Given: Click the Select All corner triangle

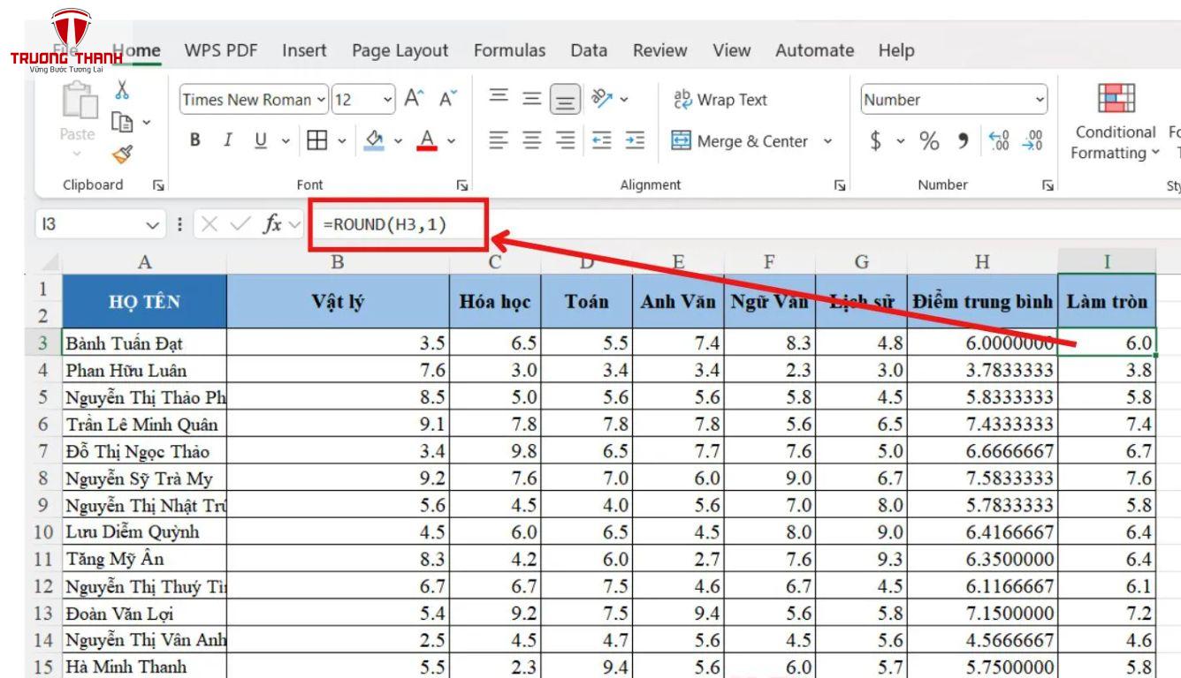Looking at the screenshot, I should (x=49, y=262).
